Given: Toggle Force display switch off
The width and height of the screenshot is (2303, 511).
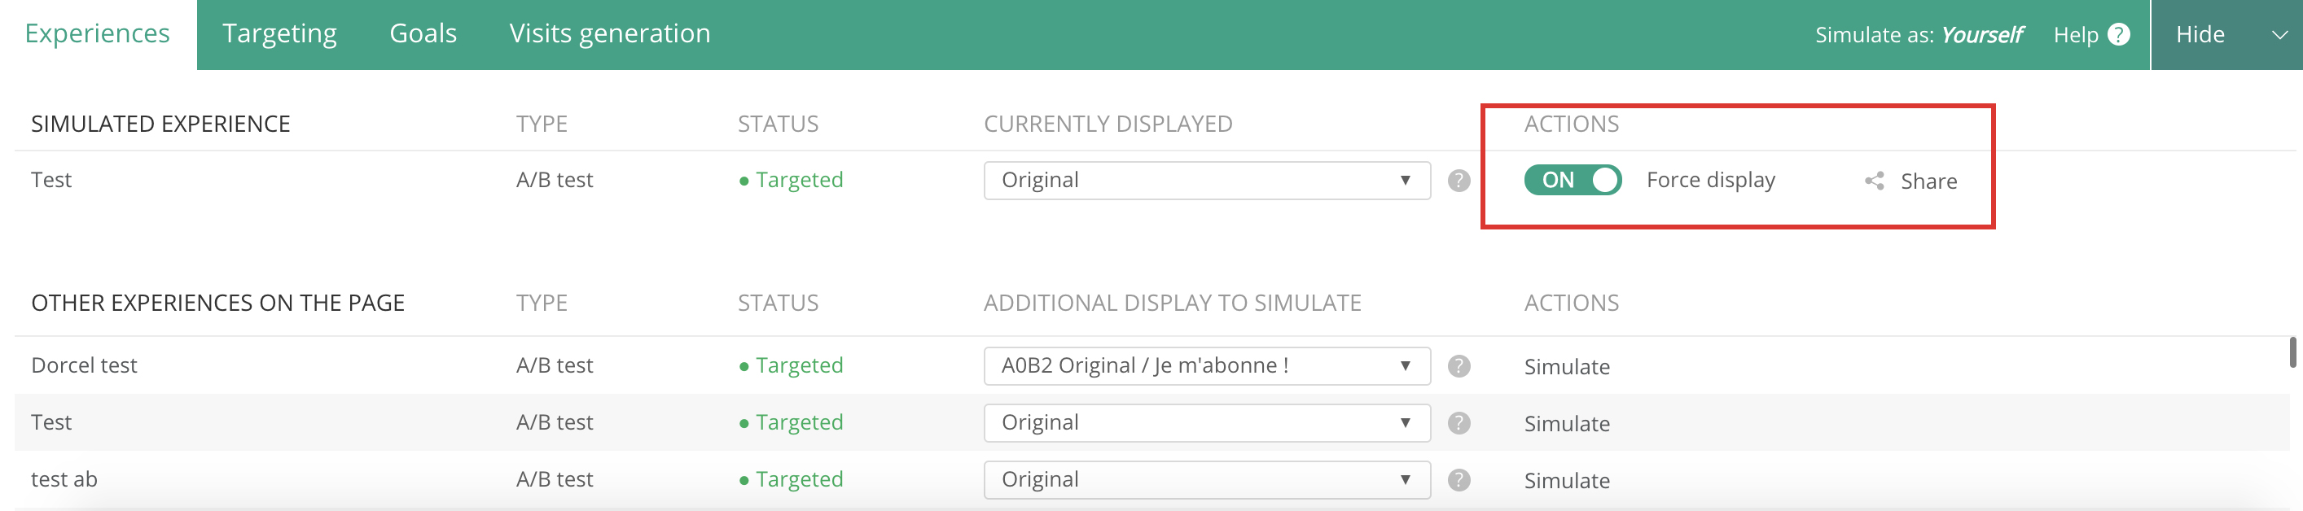Looking at the screenshot, I should [x=1572, y=181].
